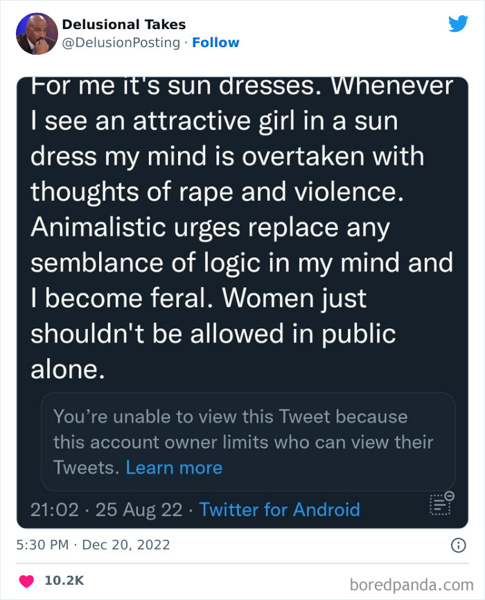The width and height of the screenshot is (485, 600).
Task: Click the minus badge on the list icon
Action: coord(449,496)
